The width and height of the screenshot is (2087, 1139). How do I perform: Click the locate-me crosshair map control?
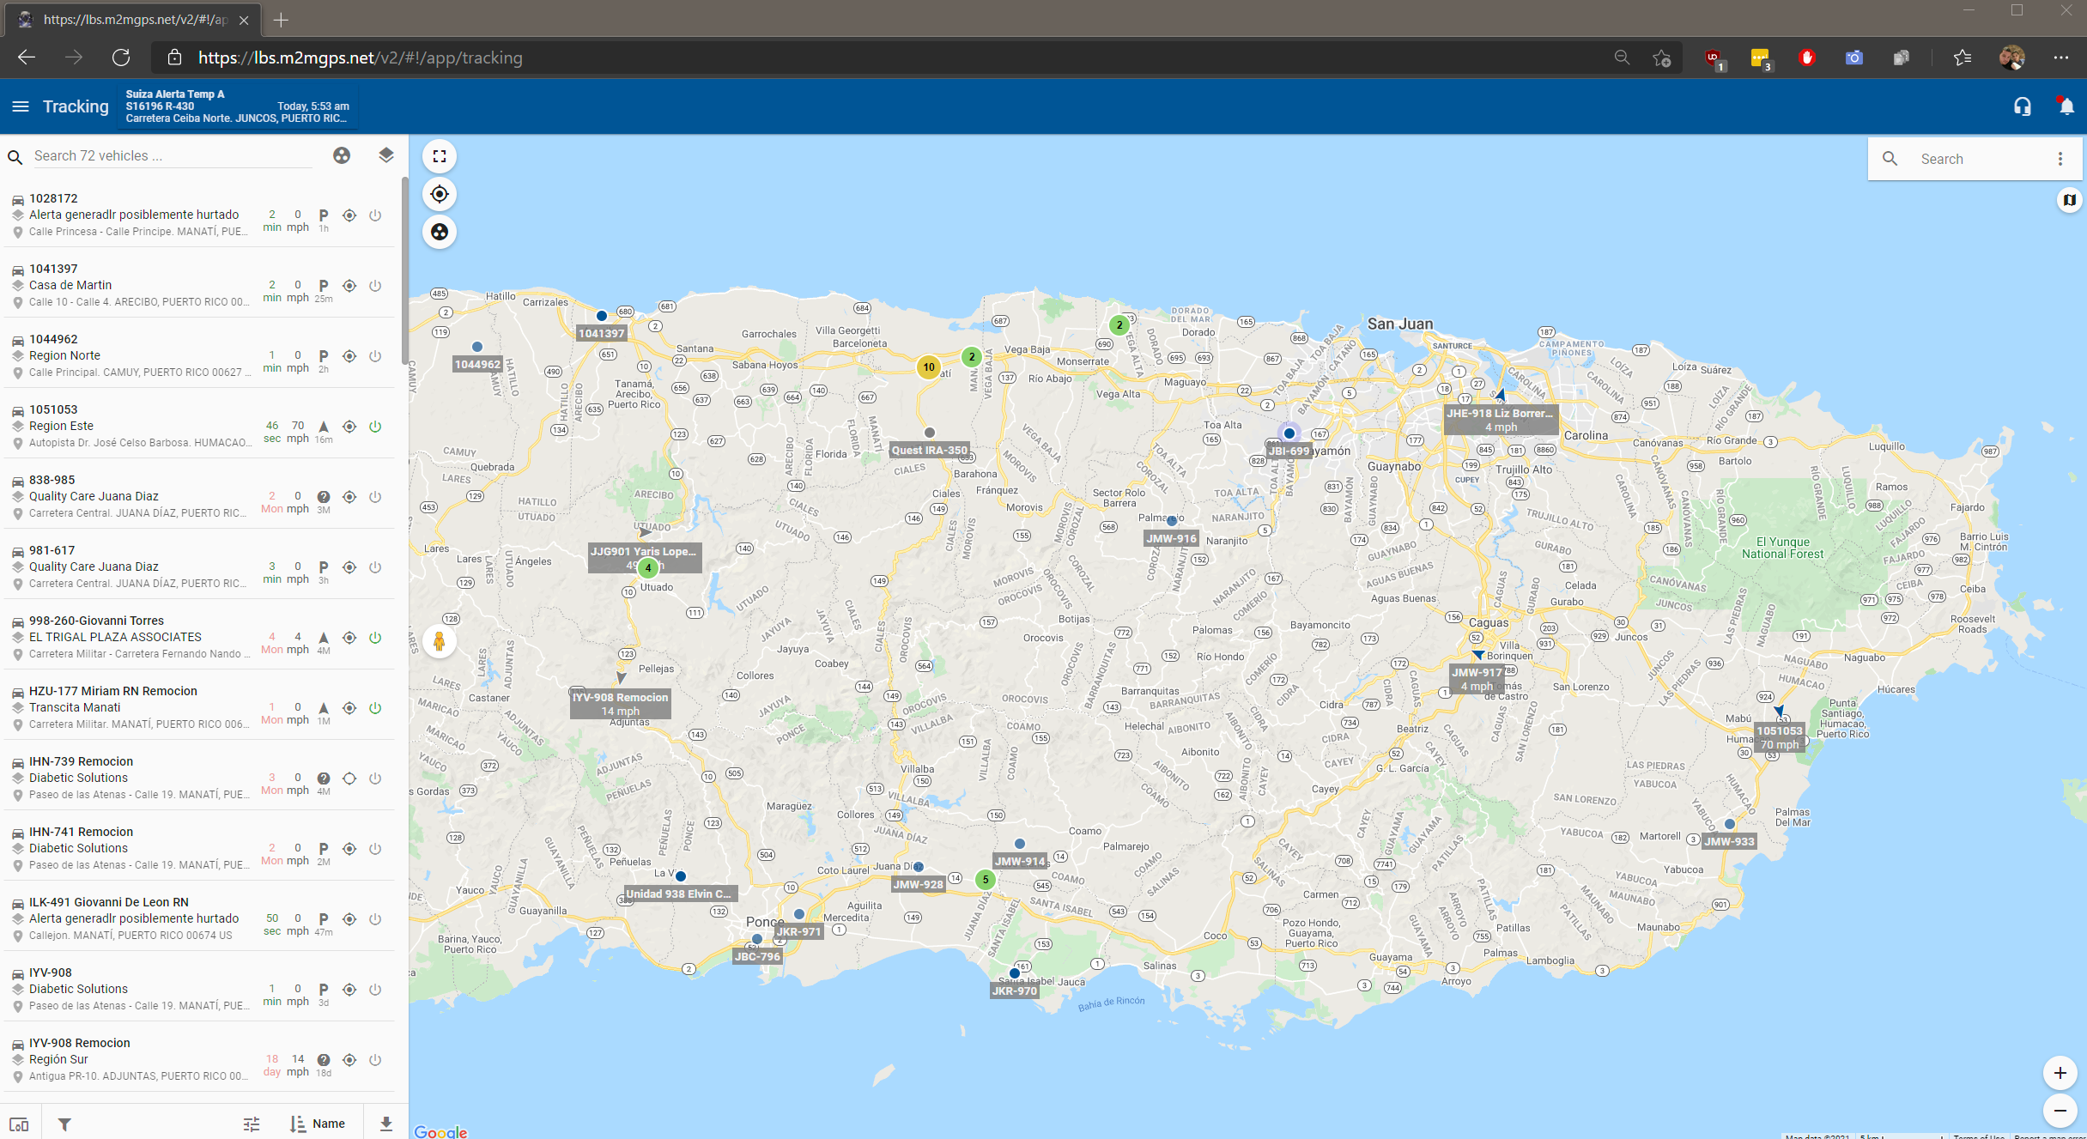(440, 194)
